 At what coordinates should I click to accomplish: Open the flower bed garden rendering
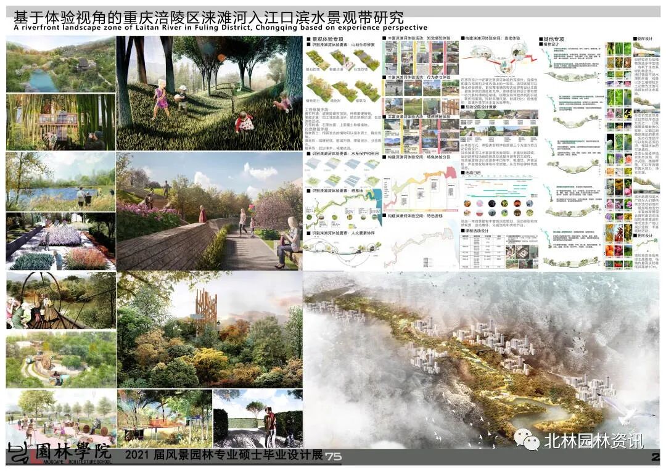(x=60, y=241)
